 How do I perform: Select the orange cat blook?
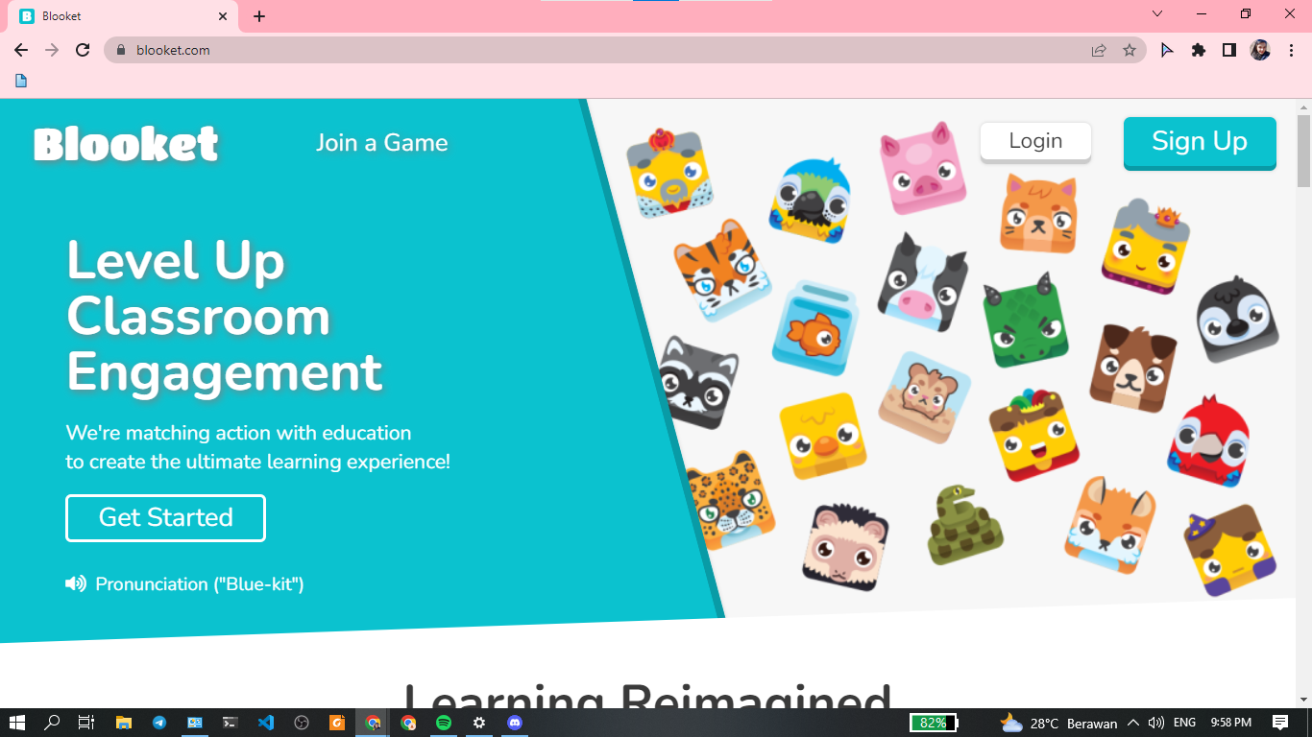(x=1038, y=213)
